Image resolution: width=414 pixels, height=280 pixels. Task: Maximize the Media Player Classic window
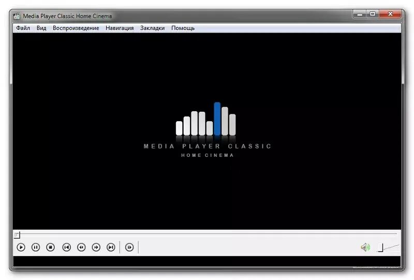point(373,14)
